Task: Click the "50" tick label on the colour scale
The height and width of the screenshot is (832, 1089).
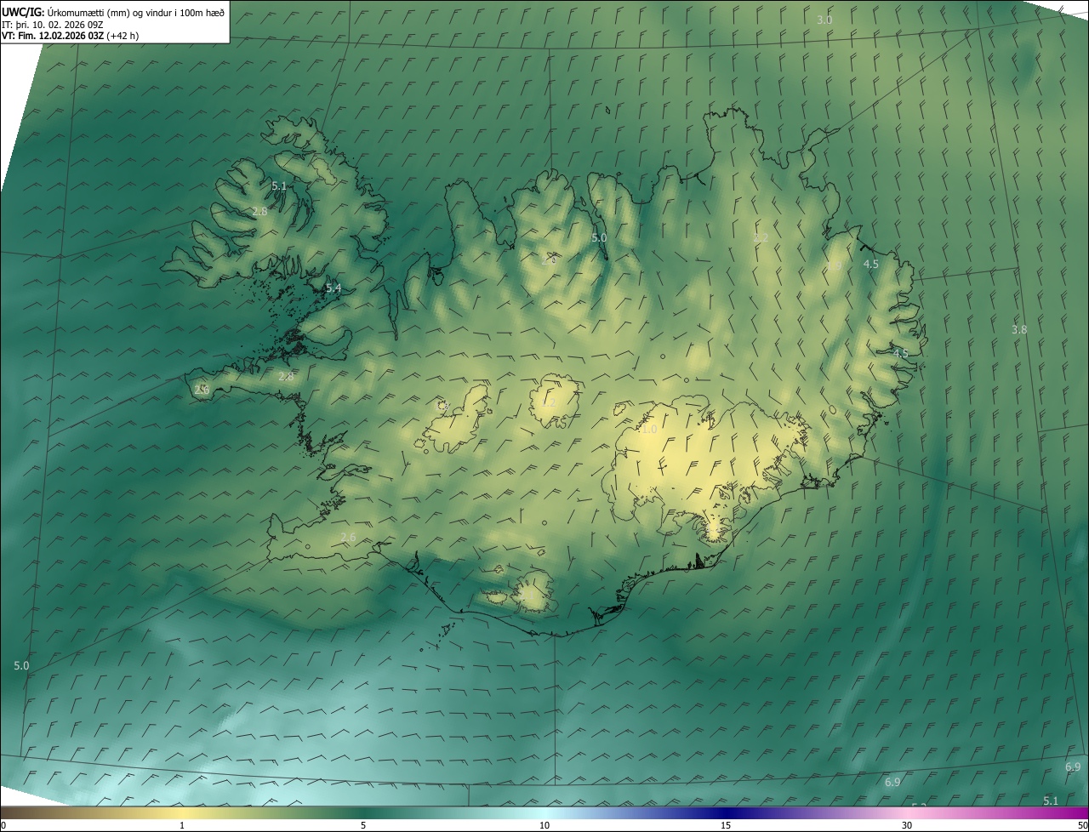Action: (x=1082, y=825)
